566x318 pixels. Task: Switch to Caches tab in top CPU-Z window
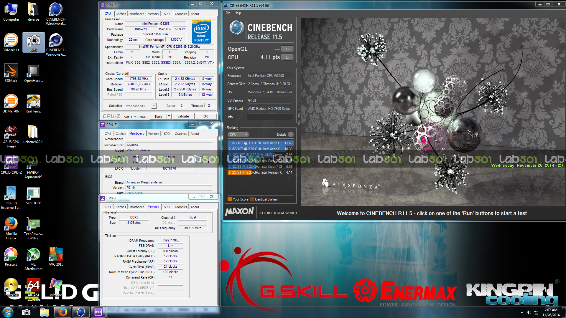(x=121, y=14)
